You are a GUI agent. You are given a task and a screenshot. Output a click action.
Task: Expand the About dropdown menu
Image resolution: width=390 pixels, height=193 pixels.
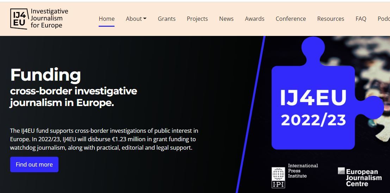(136, 19)
